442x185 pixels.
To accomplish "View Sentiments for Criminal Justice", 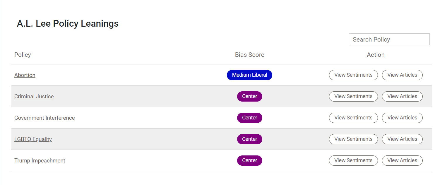I will (x=353, y=96).
